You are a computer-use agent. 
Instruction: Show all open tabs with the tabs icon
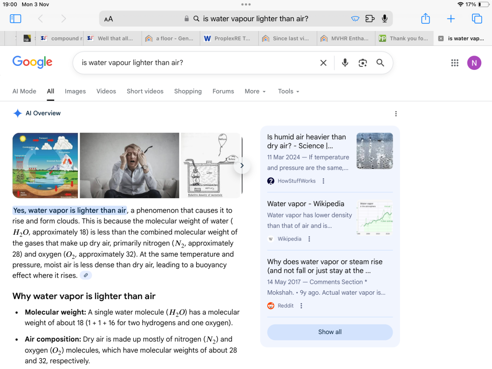point(476,18)
